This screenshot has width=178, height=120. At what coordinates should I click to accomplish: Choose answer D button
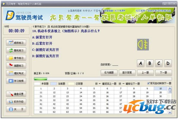click(x=168, y=63)
